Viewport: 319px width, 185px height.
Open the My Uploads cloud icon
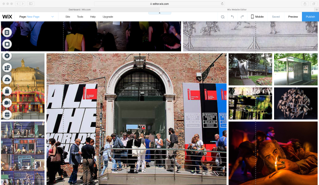(x=7, y=79)
